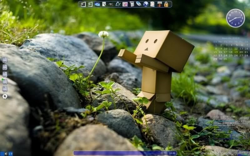Click the network Down graph box

222,136
